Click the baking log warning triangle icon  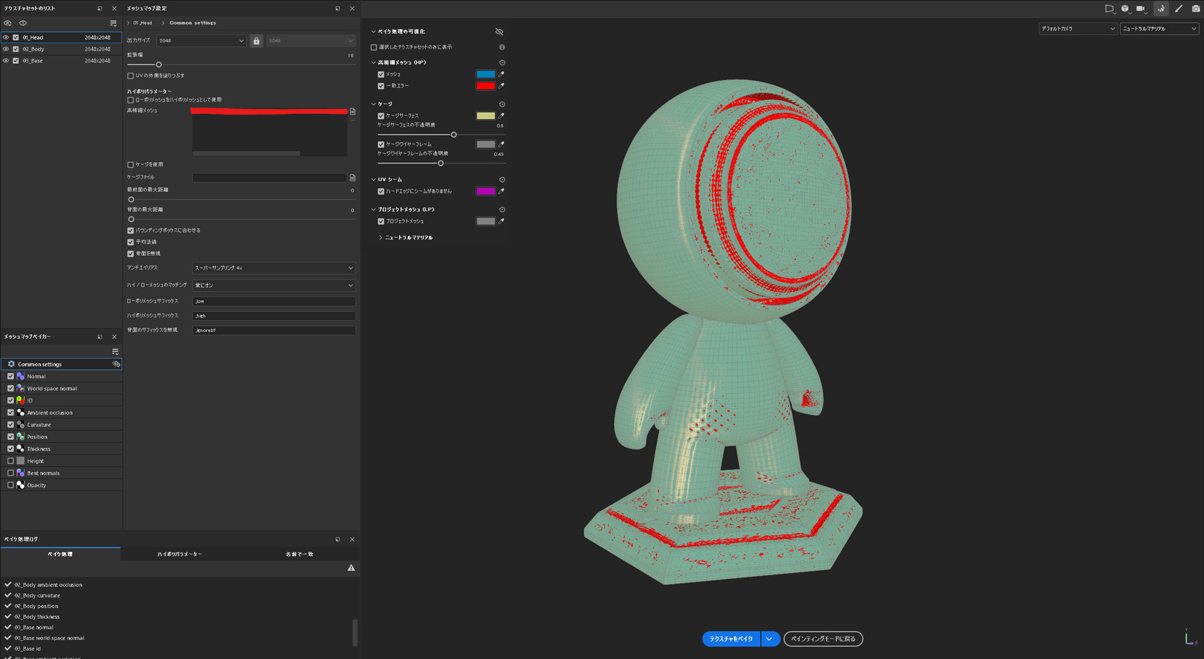[x=351, y=568]
